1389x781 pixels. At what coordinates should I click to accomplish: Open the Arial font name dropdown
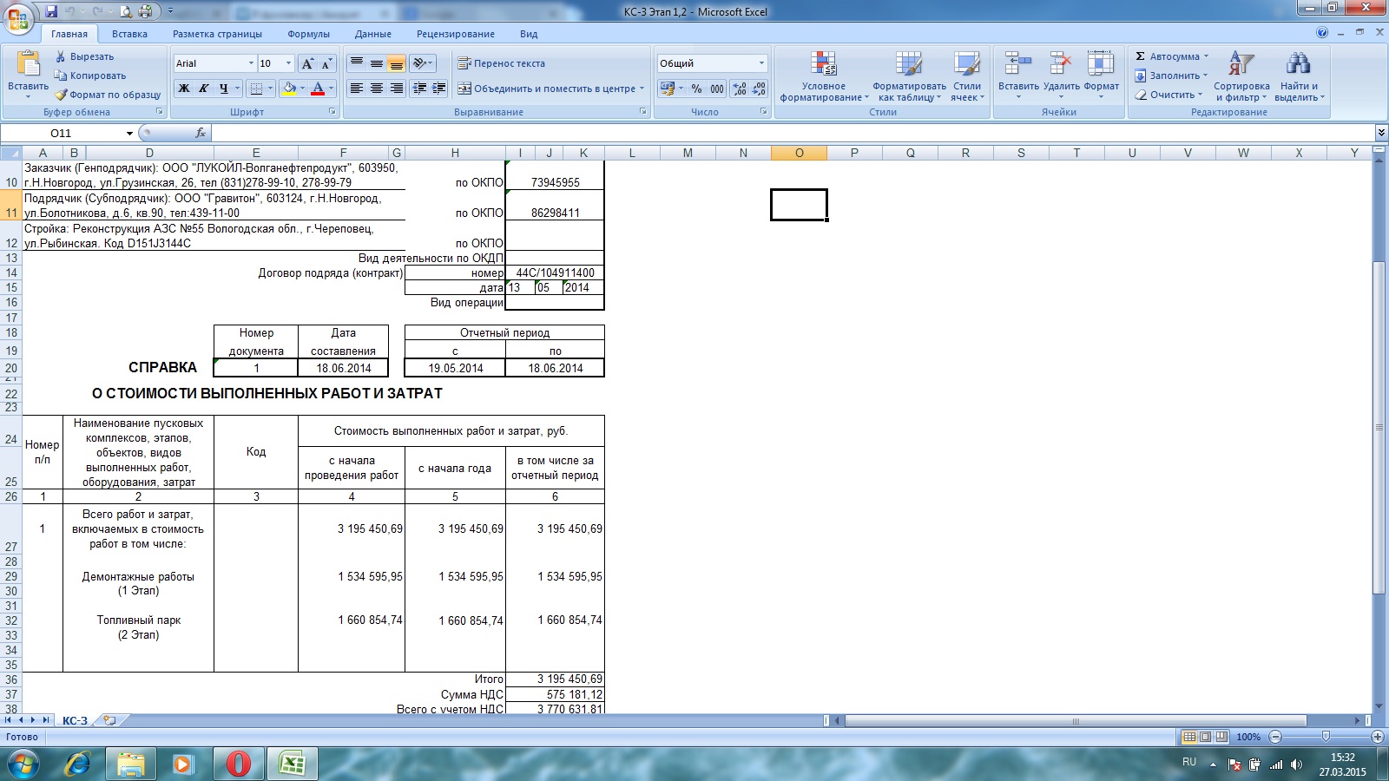[x=251, y=63]
